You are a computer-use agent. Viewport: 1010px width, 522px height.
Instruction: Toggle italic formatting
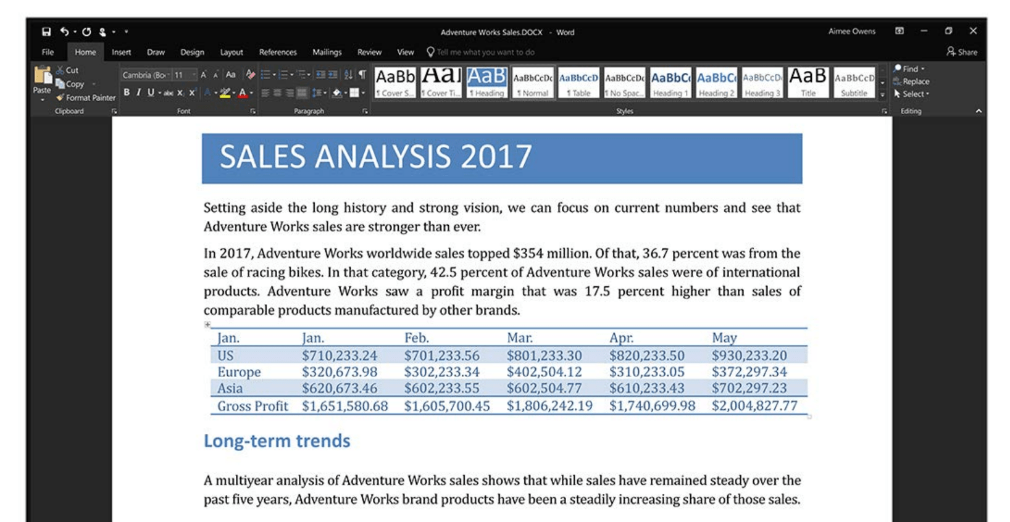(138, 93)
